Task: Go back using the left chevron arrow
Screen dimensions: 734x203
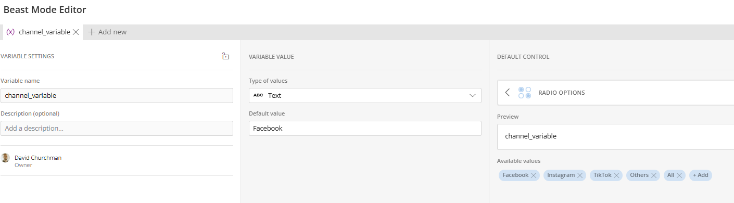Action: (508, 93)
